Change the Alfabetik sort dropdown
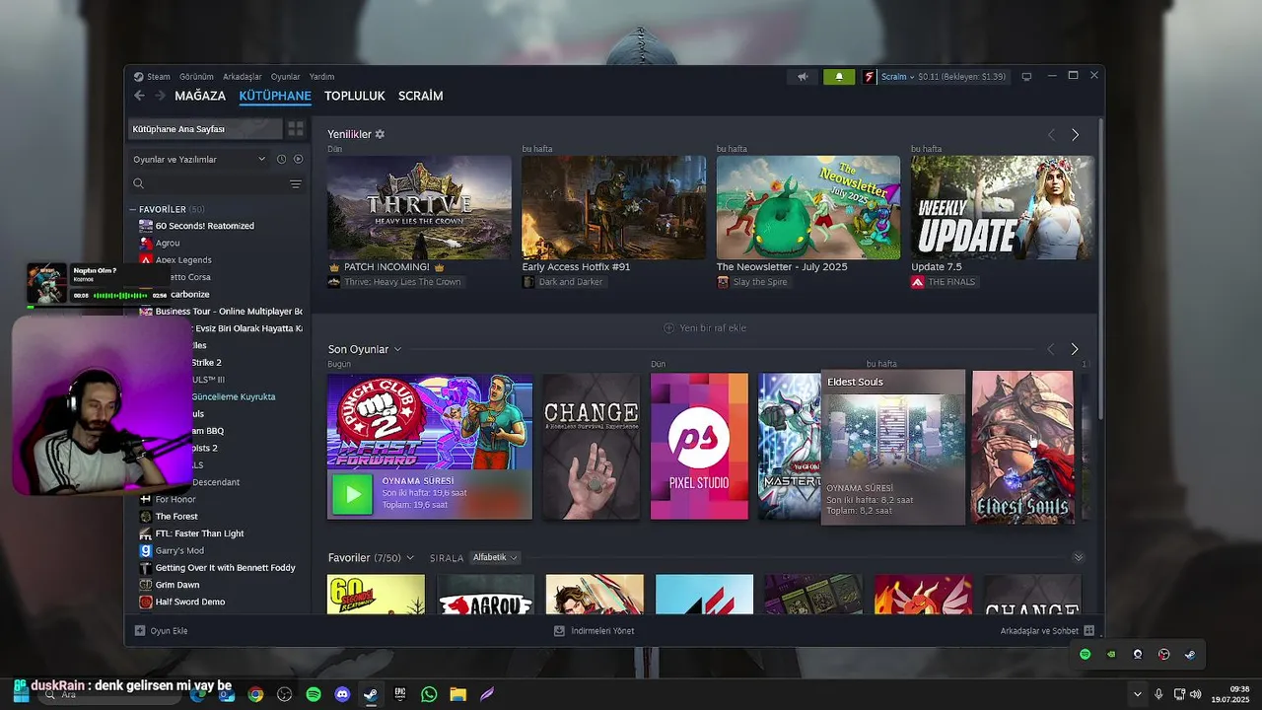1262x710 pixels. coord(495,557)
